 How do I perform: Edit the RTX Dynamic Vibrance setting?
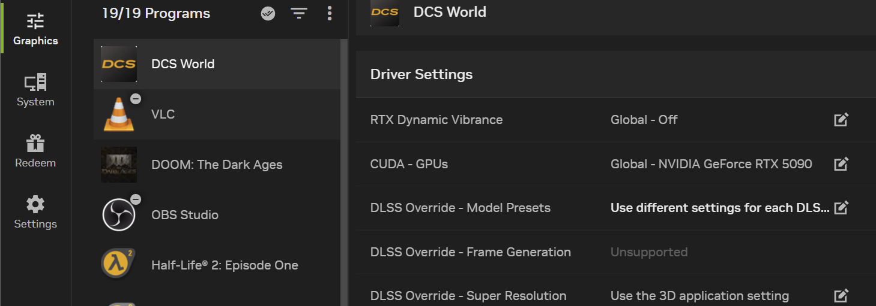pos(841,120)
